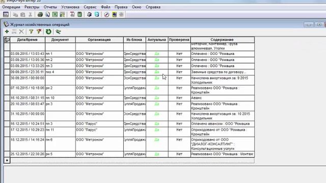Click the dark cube icon in toolbar
The width and height of the screenshot is (326, 183).
coord(90,15)
